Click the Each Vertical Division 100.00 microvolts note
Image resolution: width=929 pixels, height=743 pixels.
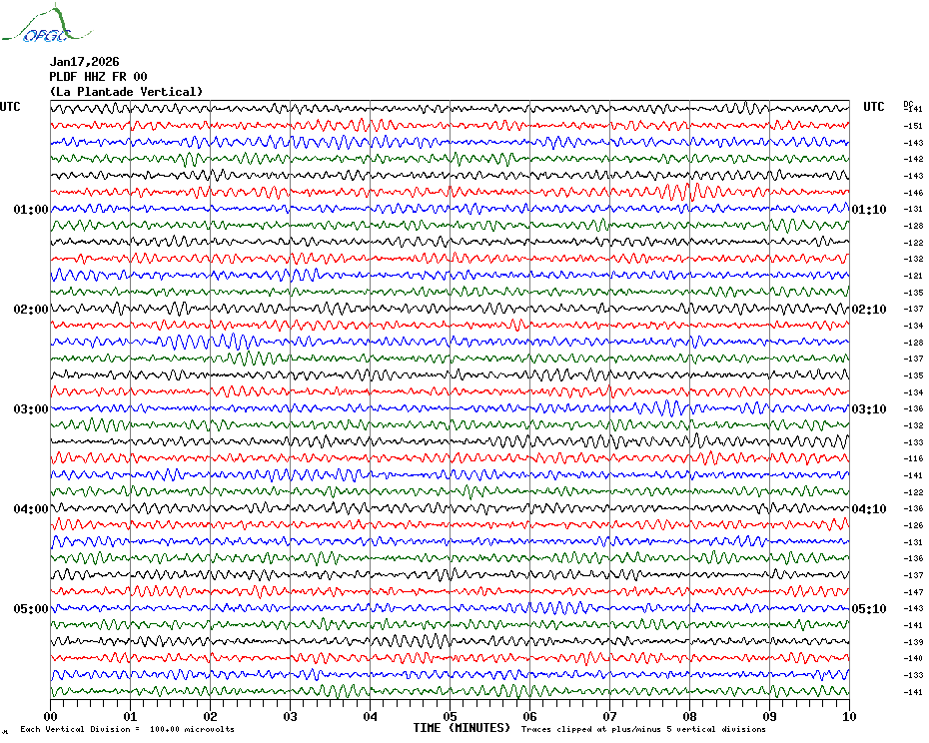(128, 729)
